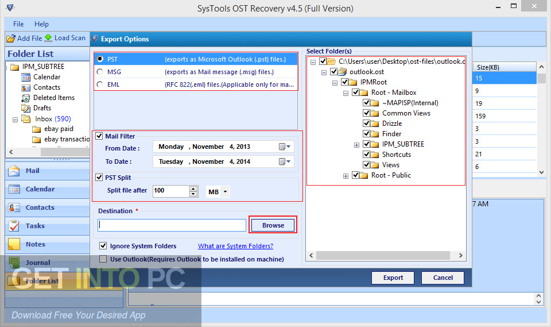Click the Add File toolbar icon
The width and height of the screenshot is (551, 327).
coord(11,38)
